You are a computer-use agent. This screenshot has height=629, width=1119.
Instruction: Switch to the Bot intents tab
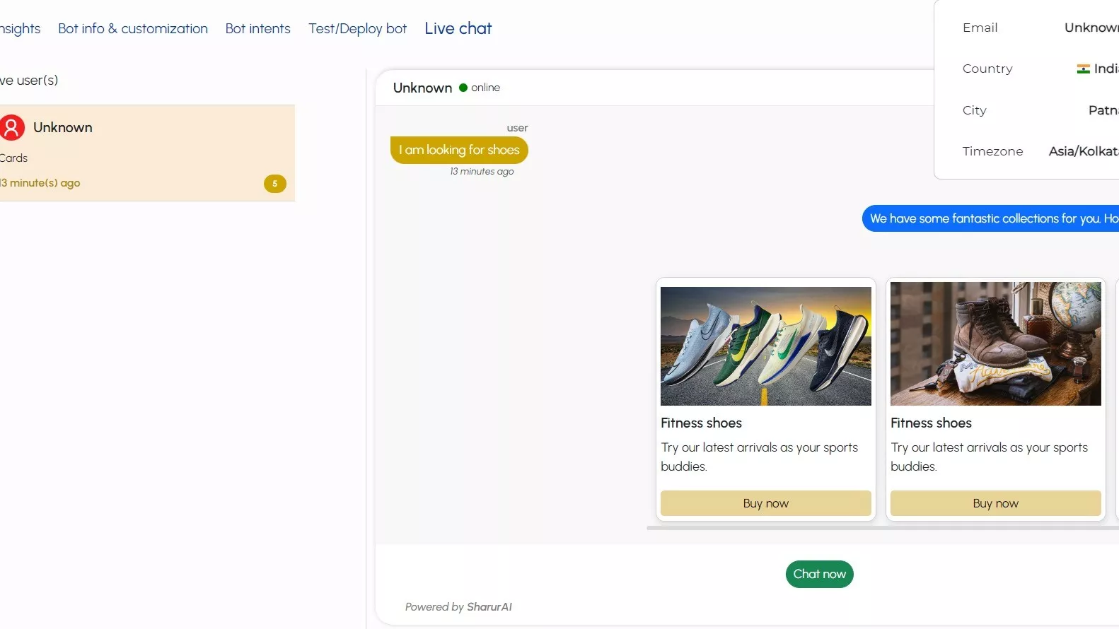click(x=258, y=28)
